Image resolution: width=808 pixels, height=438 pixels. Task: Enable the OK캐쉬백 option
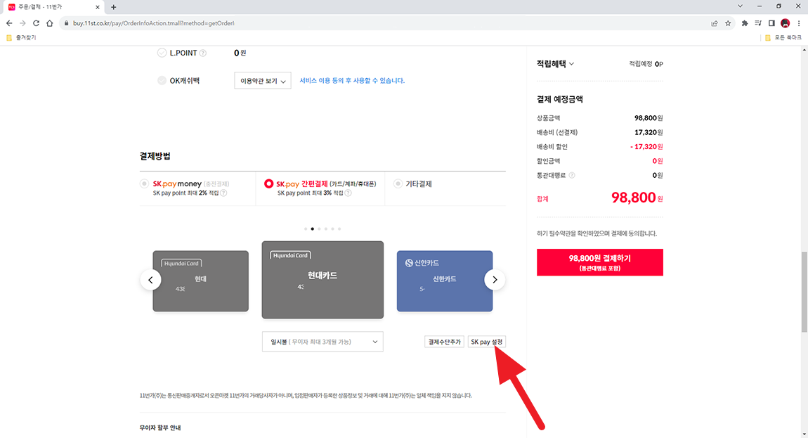pyautogui.click(x=161, y=80)
